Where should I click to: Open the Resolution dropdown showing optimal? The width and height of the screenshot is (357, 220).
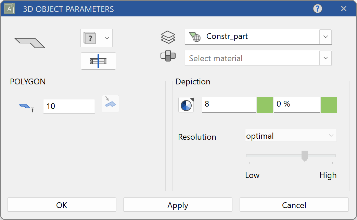click(x=291, y=135)
